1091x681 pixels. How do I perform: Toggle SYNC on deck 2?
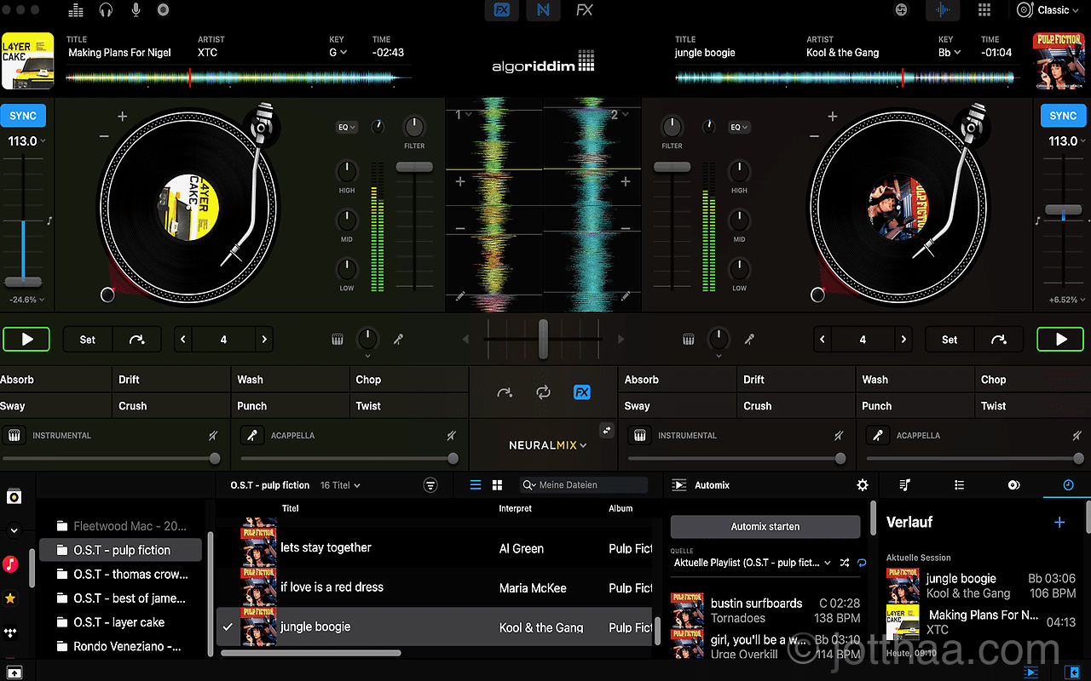pos(1063,116)
